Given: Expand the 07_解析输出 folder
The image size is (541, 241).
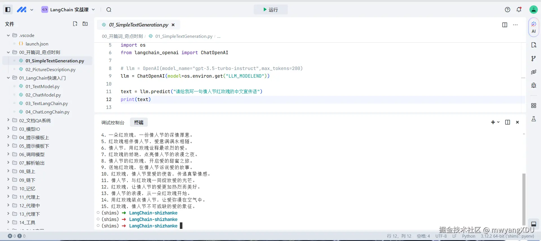Looking at the screenshot, I should click(x=8, y=163).
